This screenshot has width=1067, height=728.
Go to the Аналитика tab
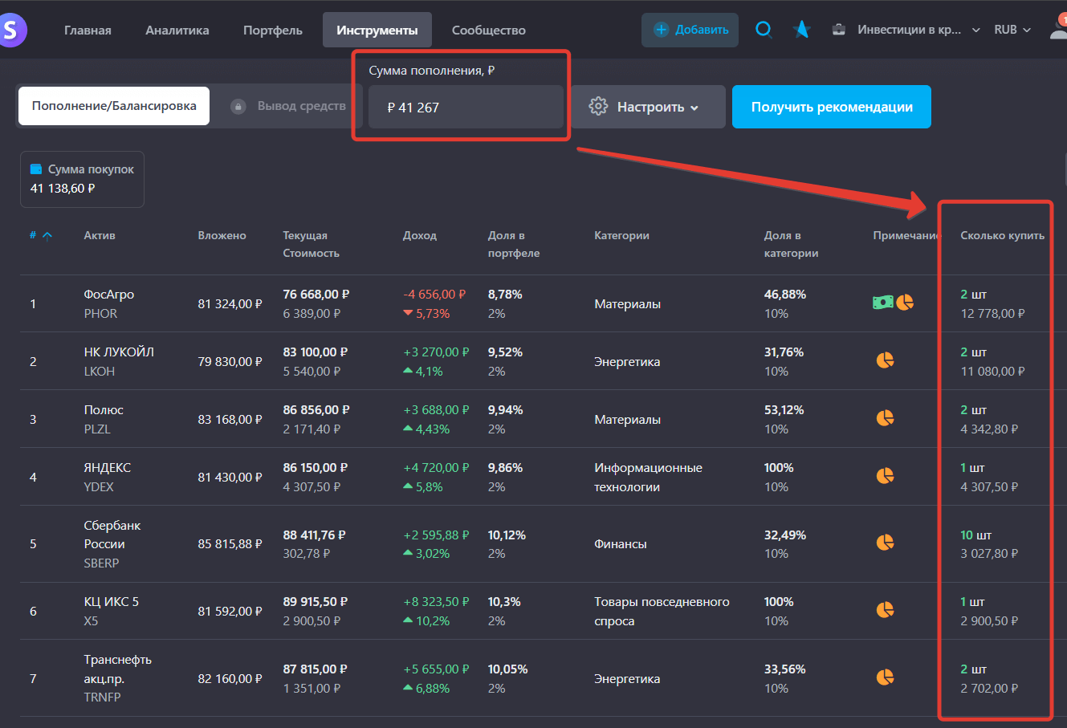pos(177,31)
